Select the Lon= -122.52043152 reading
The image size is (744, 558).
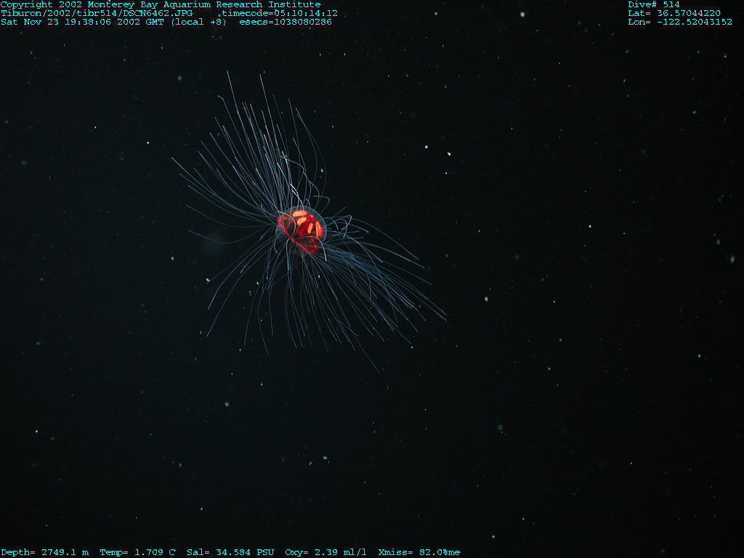680,22
